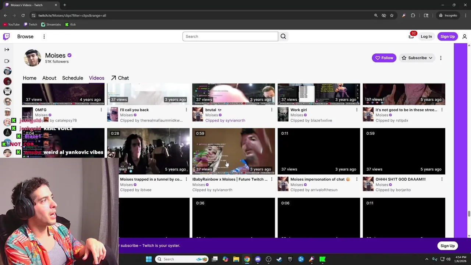Click the Log In button
471x265 pixels.
tap(426, 36)
